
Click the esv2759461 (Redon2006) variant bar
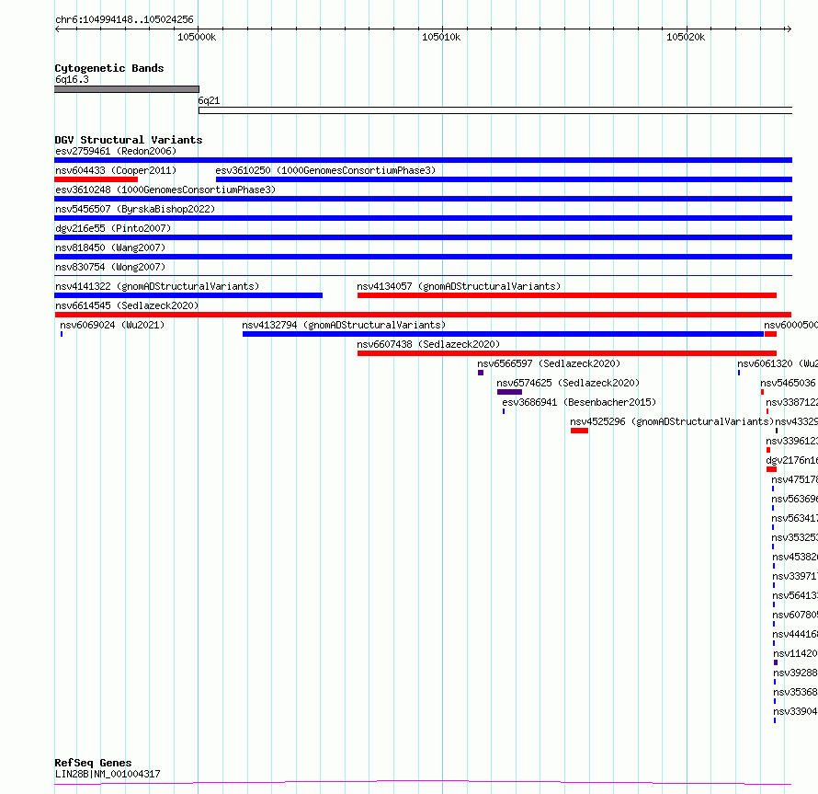[423, 160]
